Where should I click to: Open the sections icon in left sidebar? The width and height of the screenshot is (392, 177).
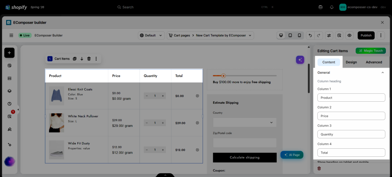point(10,78)
